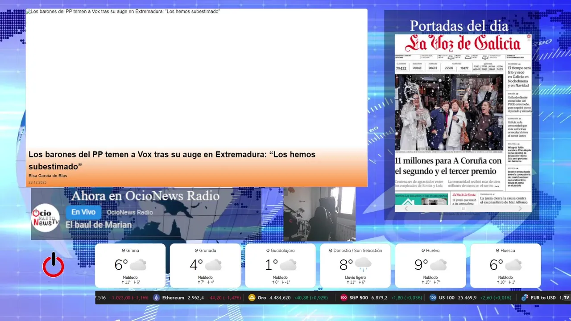Click the Huesca cloudy weather icon

point(514,265)
